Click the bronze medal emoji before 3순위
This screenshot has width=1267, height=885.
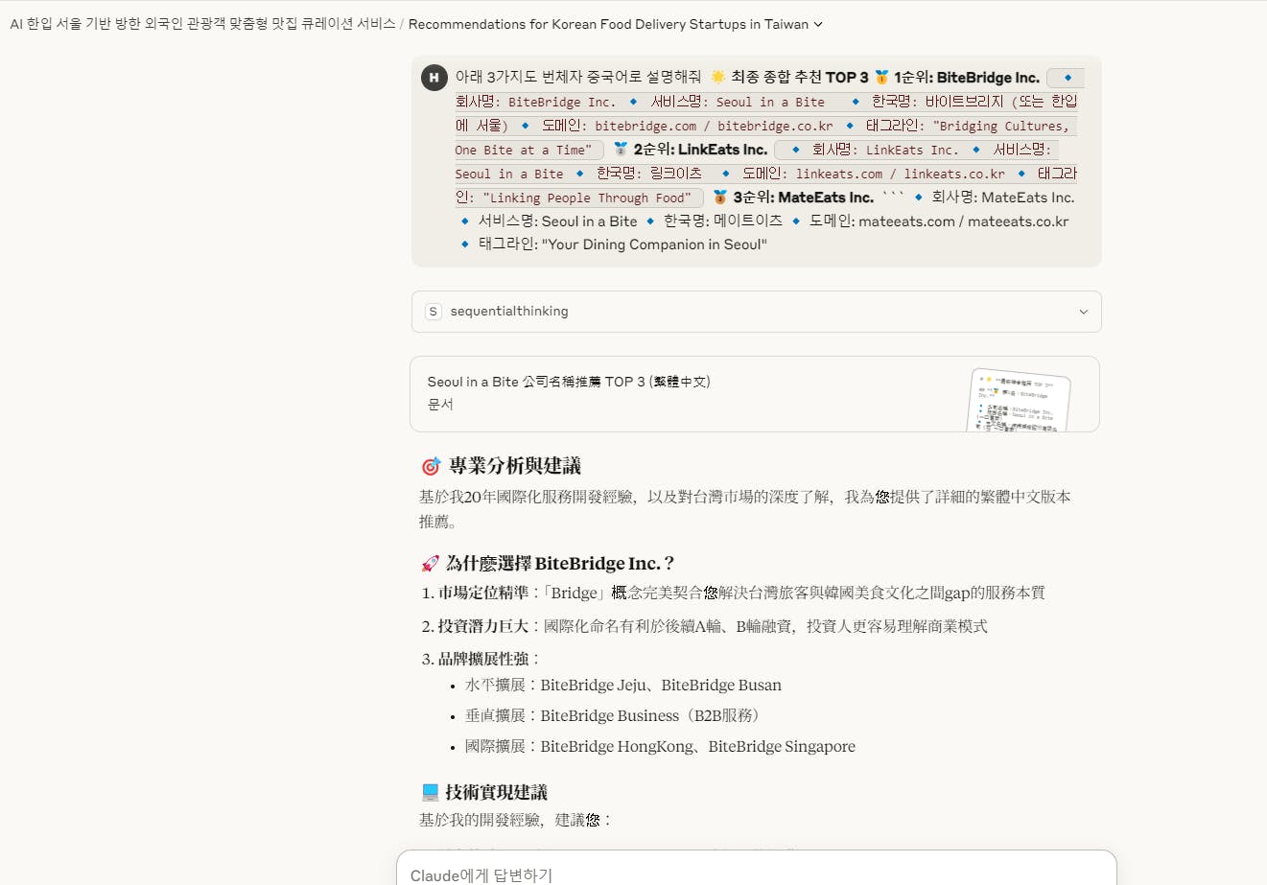pyautogui.click(x=720, y=197)
